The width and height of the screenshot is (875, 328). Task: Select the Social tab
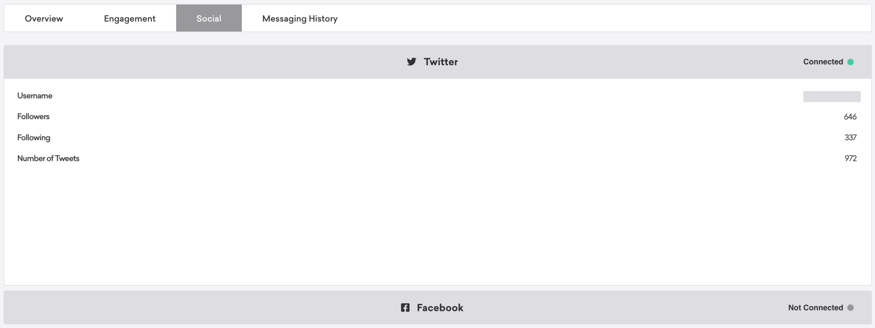[x=209, y=18]
